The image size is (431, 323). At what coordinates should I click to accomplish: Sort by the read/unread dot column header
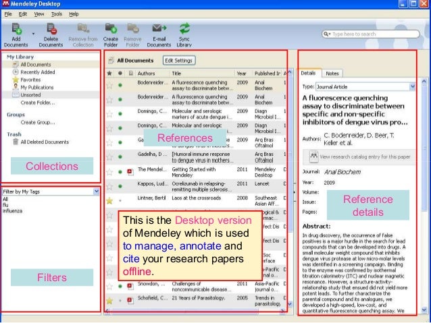(120, 74)
